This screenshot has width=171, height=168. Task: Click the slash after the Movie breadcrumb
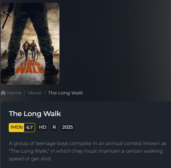[x=45, y=93]
